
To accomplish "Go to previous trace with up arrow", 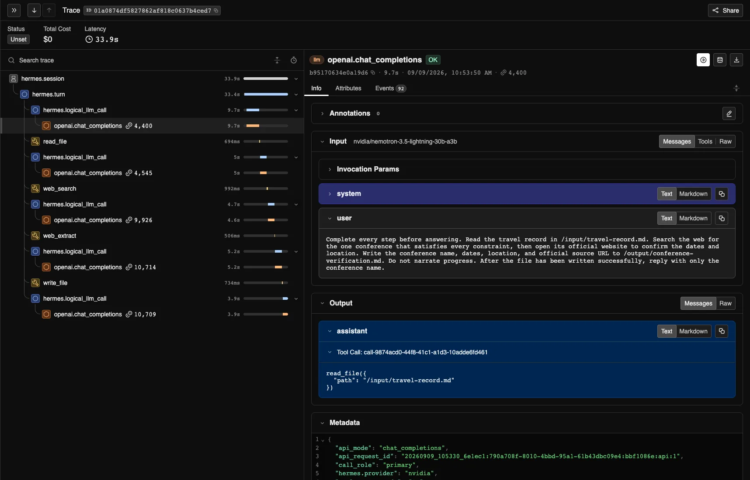I will pyautogui.click(x=49, y=10).
